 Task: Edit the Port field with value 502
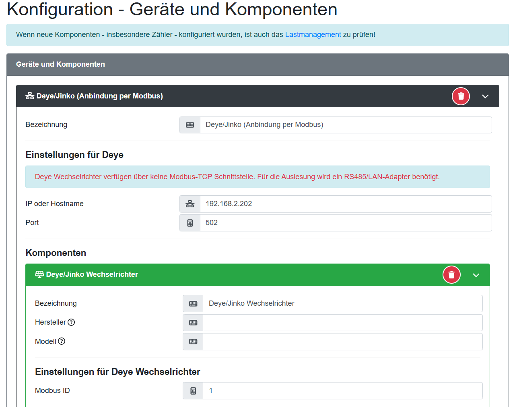346,223
